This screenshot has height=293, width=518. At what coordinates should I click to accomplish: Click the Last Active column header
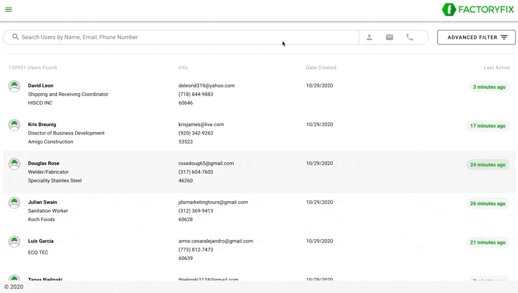pyautogui.click(x=497, y=67)
